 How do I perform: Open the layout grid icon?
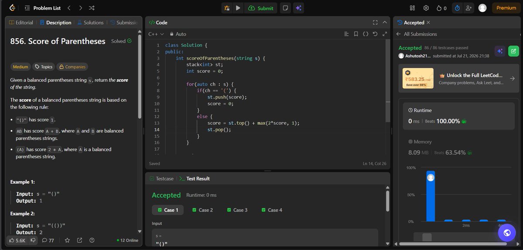click(x=413, y=8)
